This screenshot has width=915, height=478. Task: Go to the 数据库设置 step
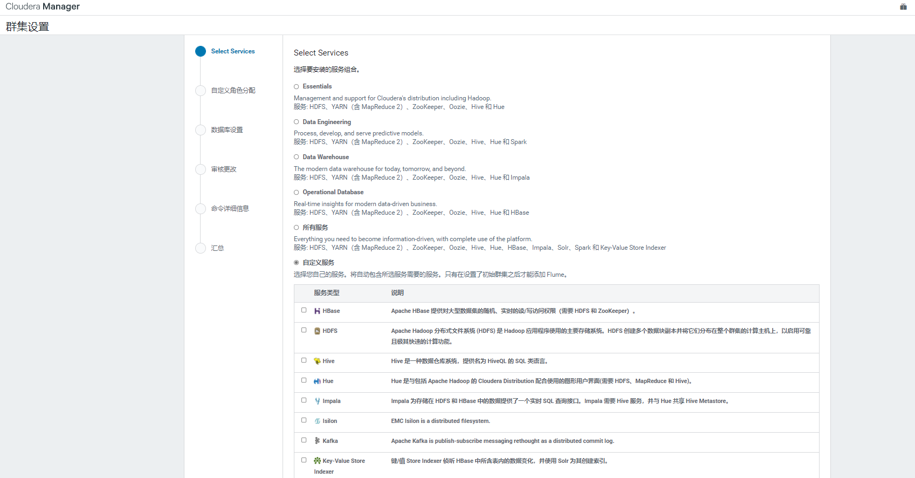click(227, 130)
